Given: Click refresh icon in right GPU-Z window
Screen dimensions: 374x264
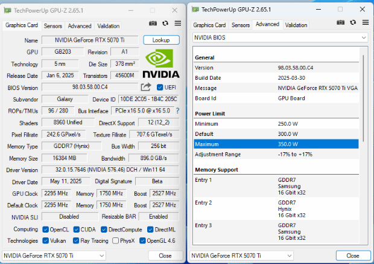Looking at the screenshot, I should (353, 22).
